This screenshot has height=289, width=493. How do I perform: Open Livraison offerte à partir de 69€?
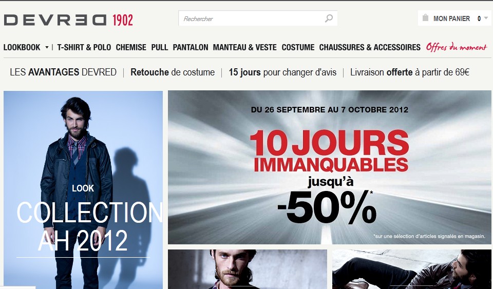coord(410,72)
